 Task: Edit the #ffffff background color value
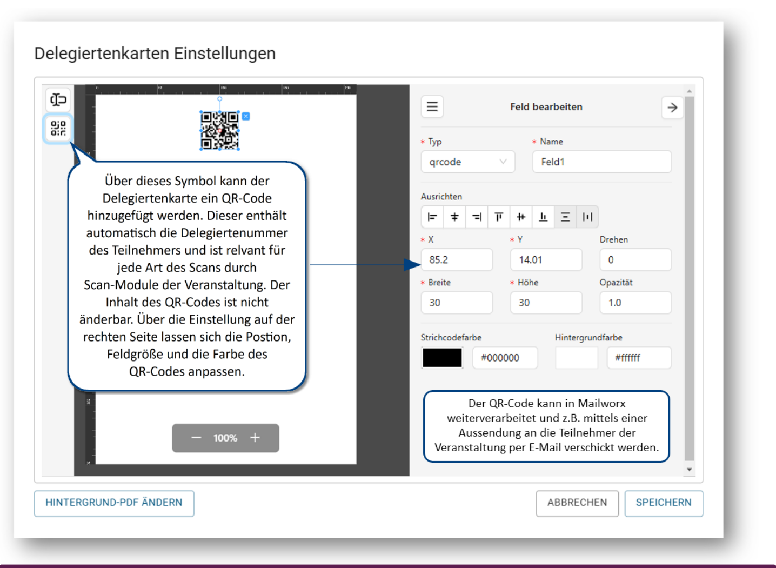(x=639, y=358)
